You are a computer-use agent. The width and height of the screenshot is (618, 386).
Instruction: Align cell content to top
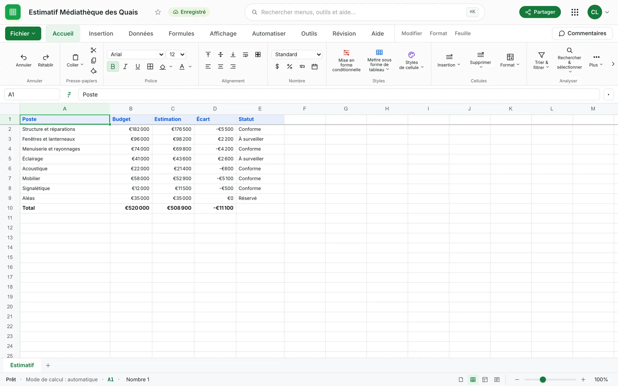click(208, 54)
